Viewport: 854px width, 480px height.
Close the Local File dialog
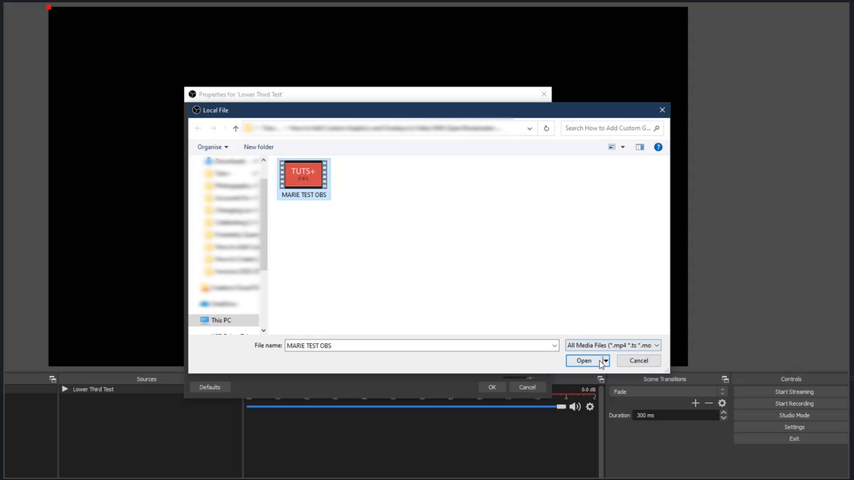pos(662,110)
